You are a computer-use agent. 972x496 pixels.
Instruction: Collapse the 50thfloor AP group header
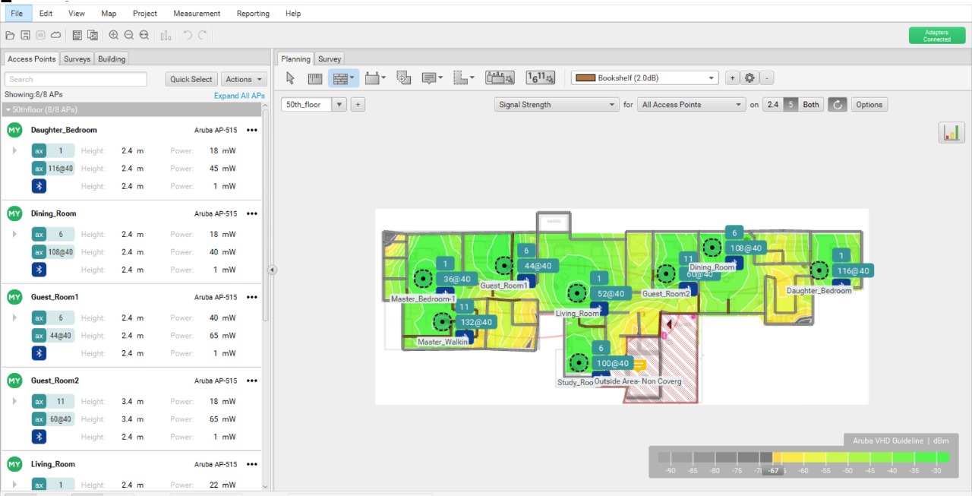pyautogui.click(x=132, y=109)
